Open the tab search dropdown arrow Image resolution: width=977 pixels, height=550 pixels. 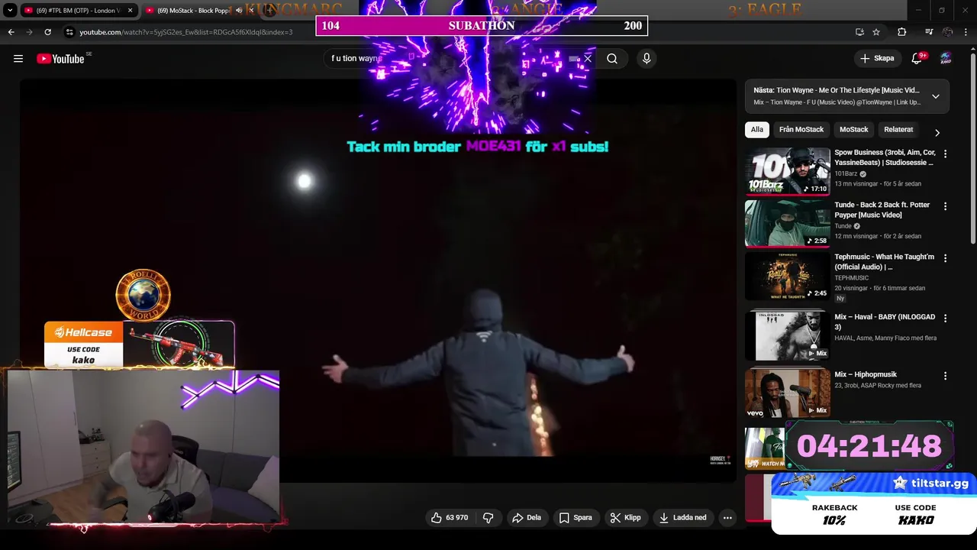(x=10, y=11)
